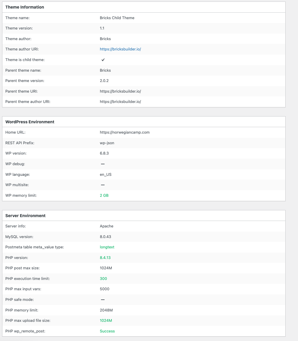Image resolution: width=298 pixels, height=341 pixels.
Task: Click the green longtext meta_value type
Action: pos(107,247)
